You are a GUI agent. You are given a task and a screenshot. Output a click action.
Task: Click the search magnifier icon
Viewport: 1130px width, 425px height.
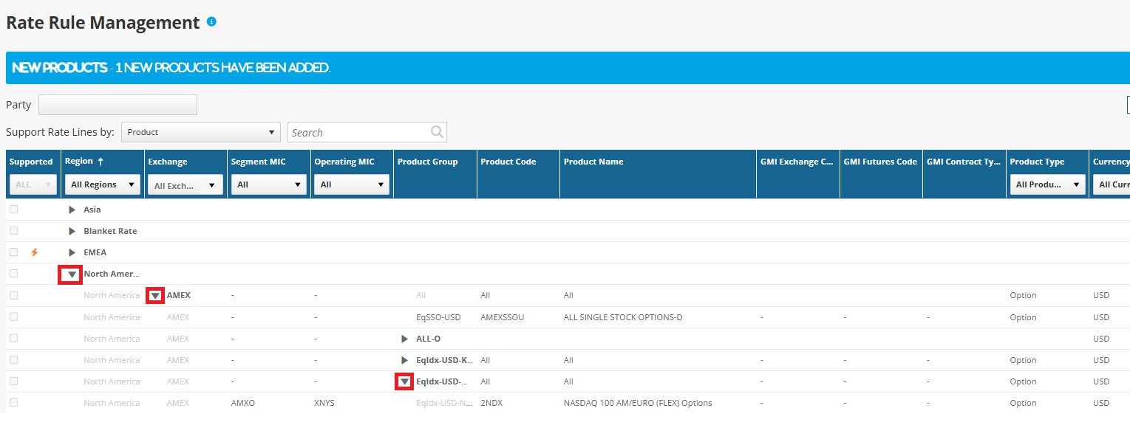point(438,132)
